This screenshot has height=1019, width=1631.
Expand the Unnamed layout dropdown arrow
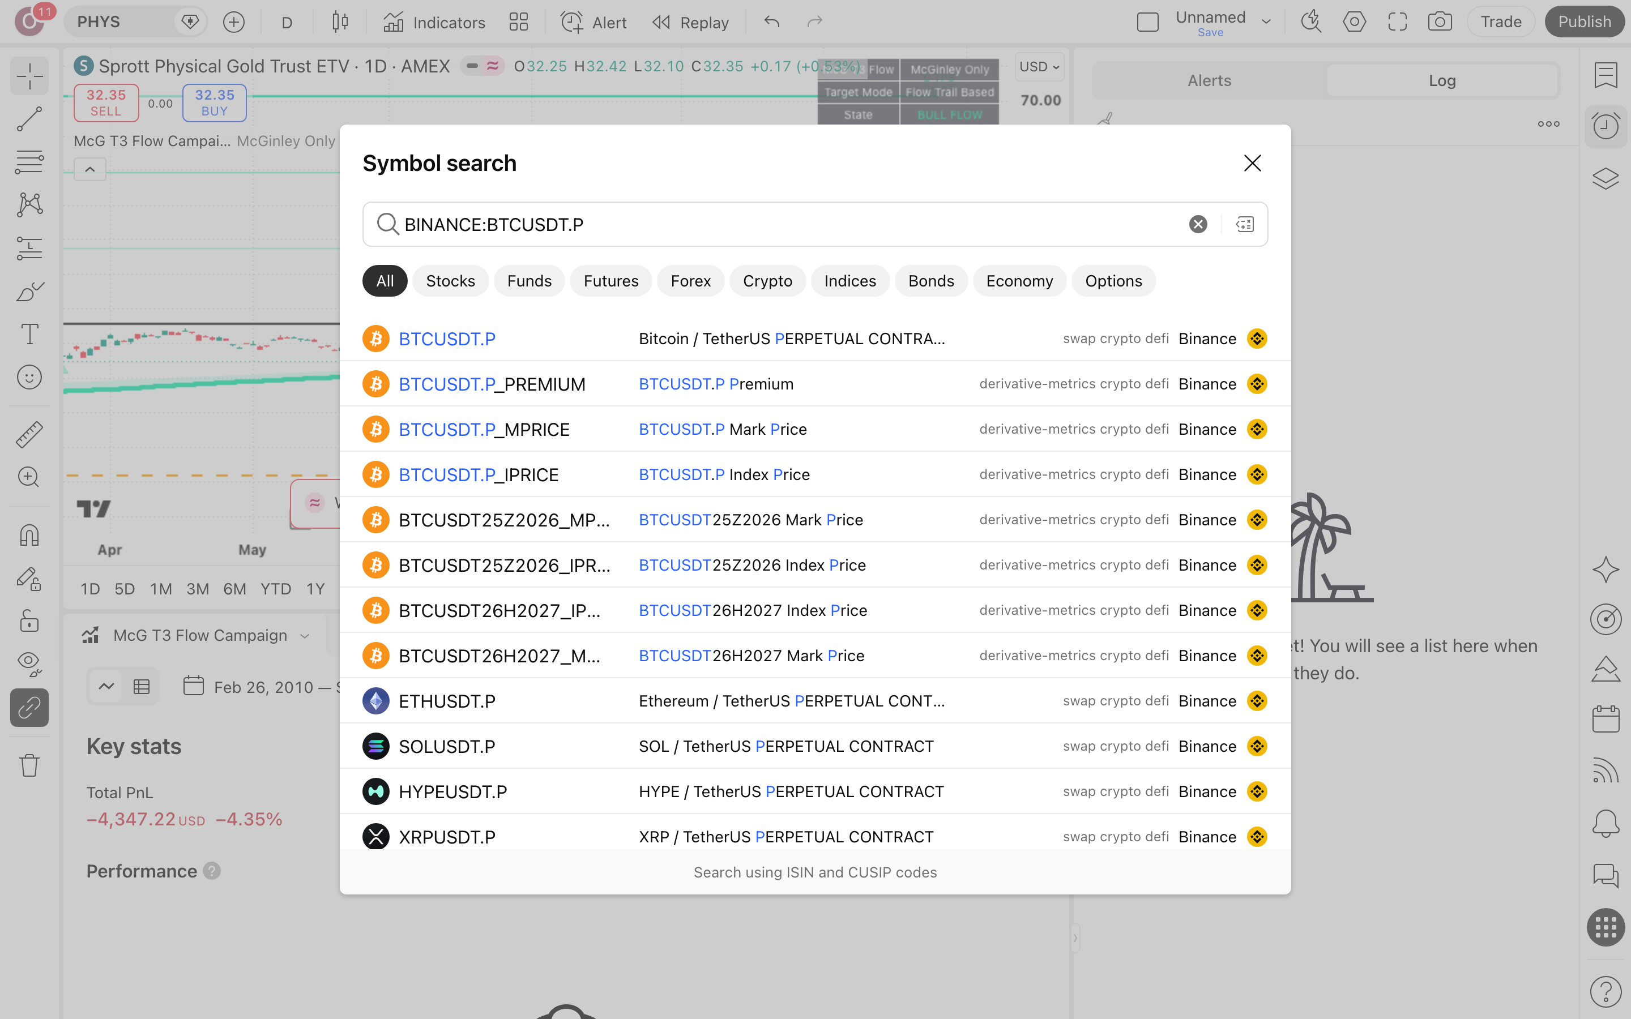pos(1266,22)
